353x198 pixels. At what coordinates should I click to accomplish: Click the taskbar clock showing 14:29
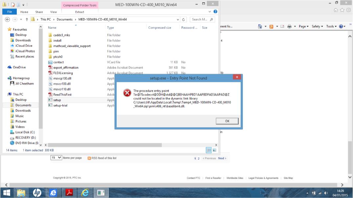tap(340, 193)
